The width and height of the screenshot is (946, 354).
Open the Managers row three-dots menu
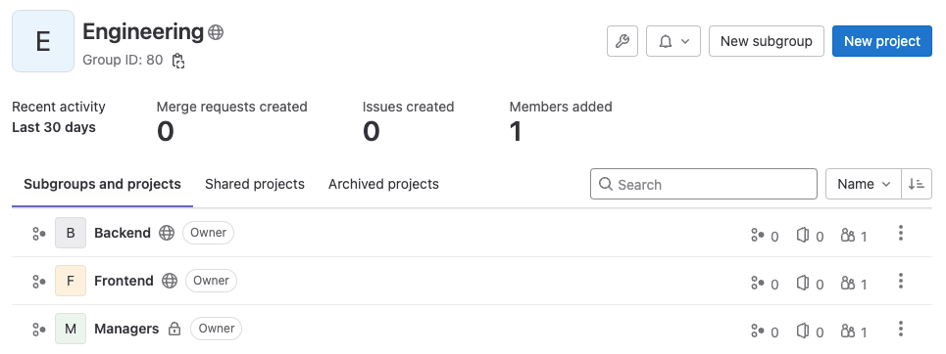tap(900, 329)
